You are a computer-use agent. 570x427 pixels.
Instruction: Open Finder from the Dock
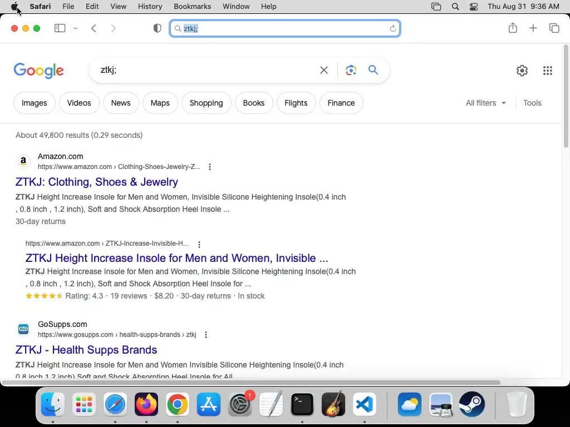point(53,404)
